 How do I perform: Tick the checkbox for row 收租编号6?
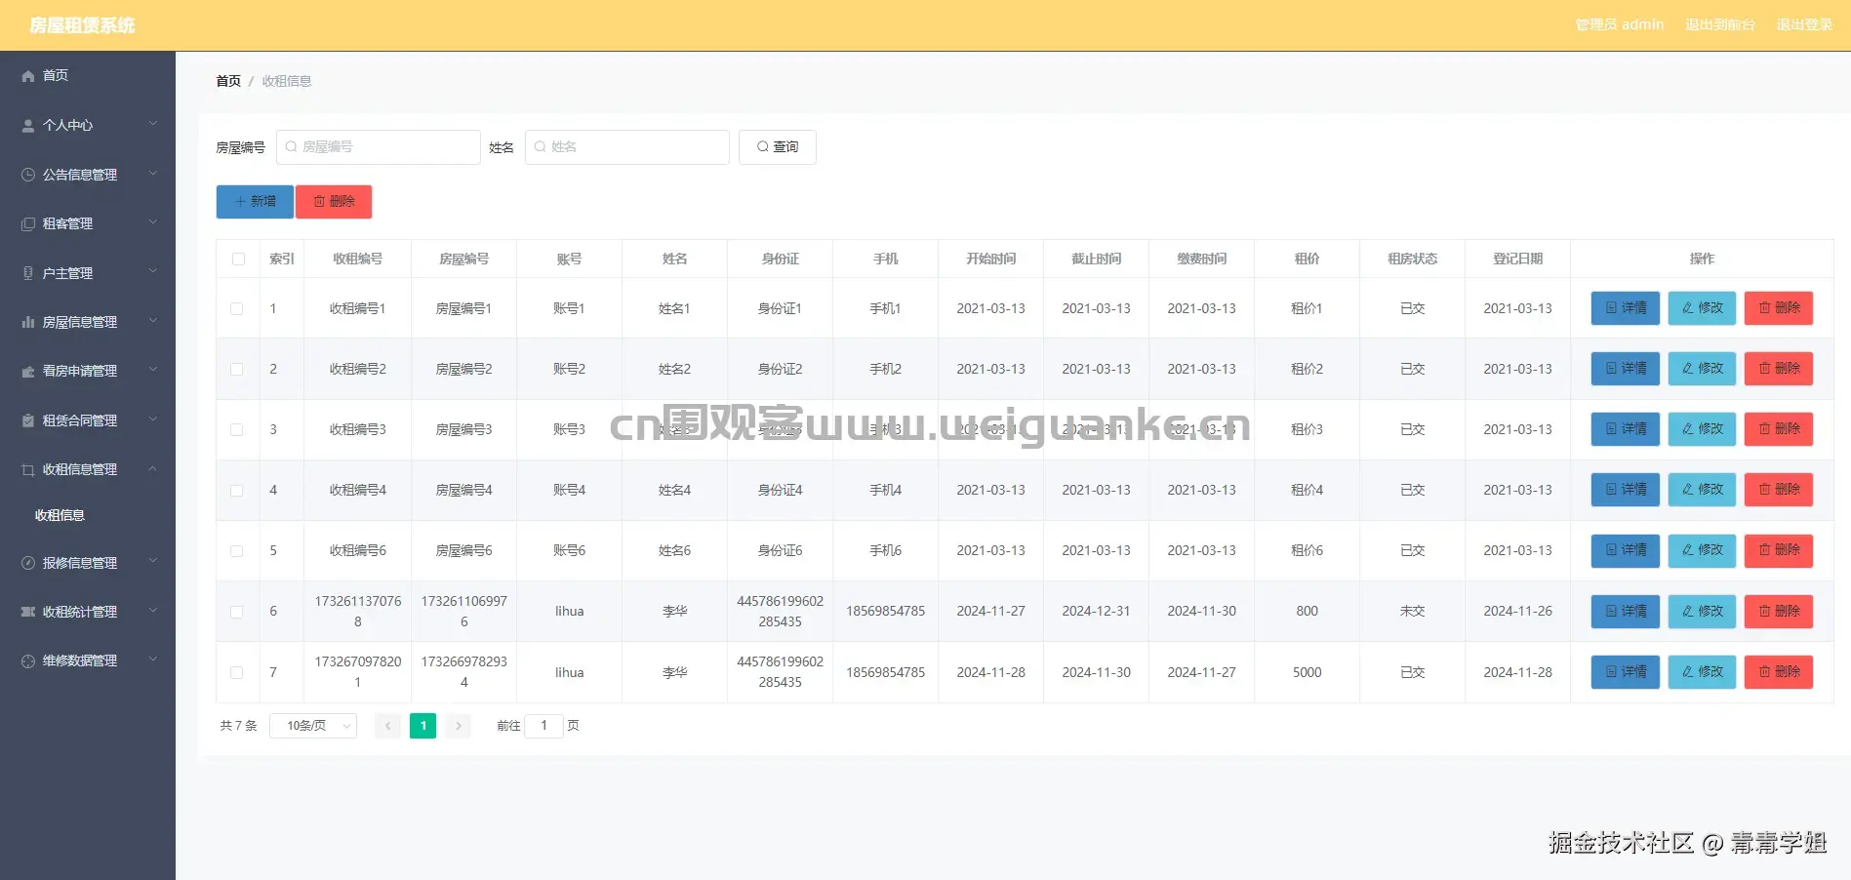[237, 550]
